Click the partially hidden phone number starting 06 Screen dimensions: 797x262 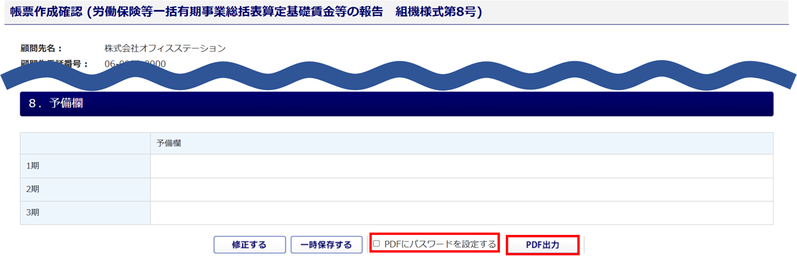click(x=135, y=64)
